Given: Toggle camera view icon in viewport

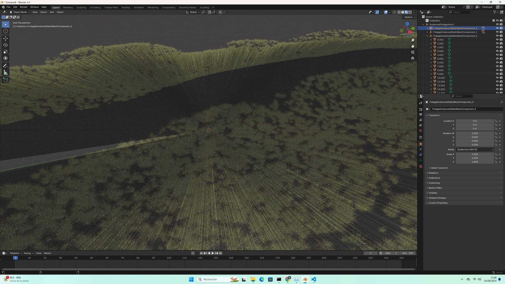Looking at the screenshot, I should (413, 52).
